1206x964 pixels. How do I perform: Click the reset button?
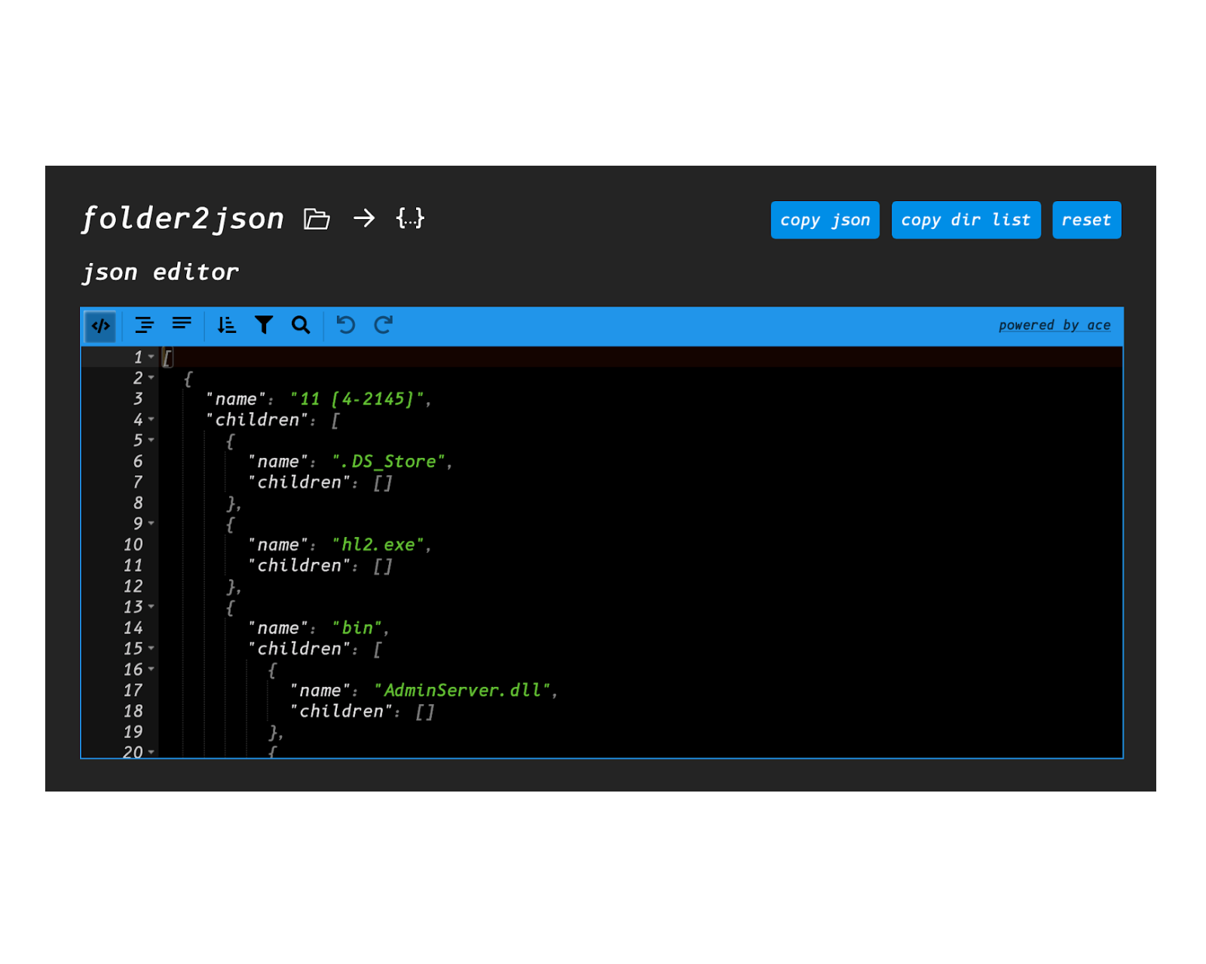(1086, 220)
